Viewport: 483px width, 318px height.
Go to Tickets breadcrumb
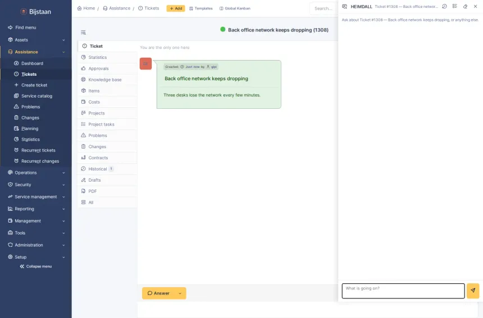(148, 8)
